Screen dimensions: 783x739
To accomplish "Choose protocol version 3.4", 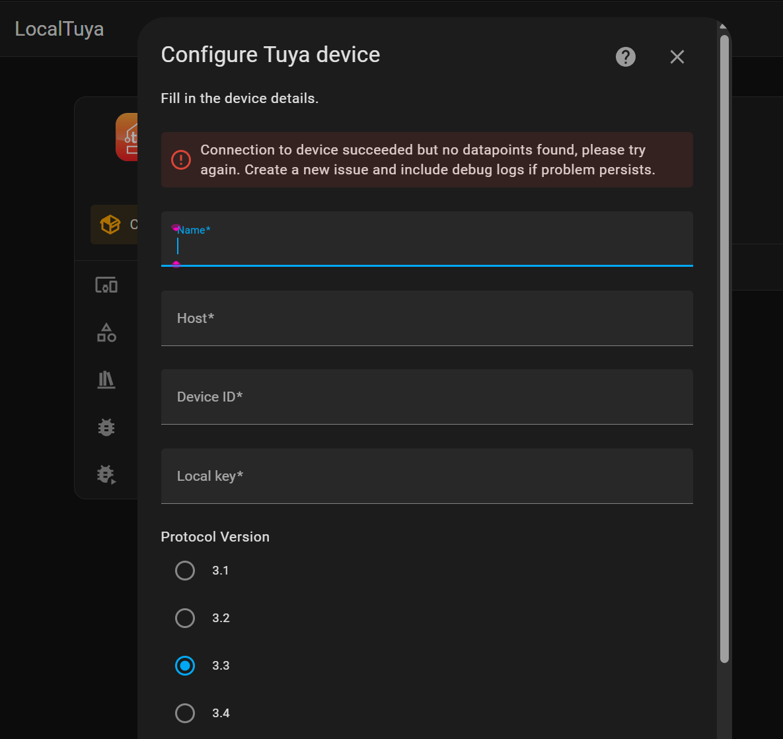I will click(185, 713).
